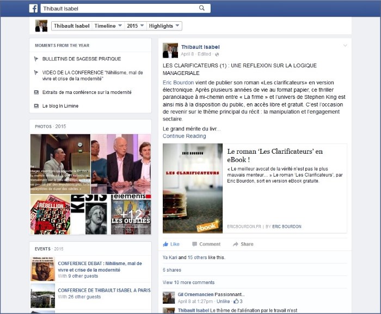Open Gil Ornemancien profile link
381x314 pixels.
(195, 294)
